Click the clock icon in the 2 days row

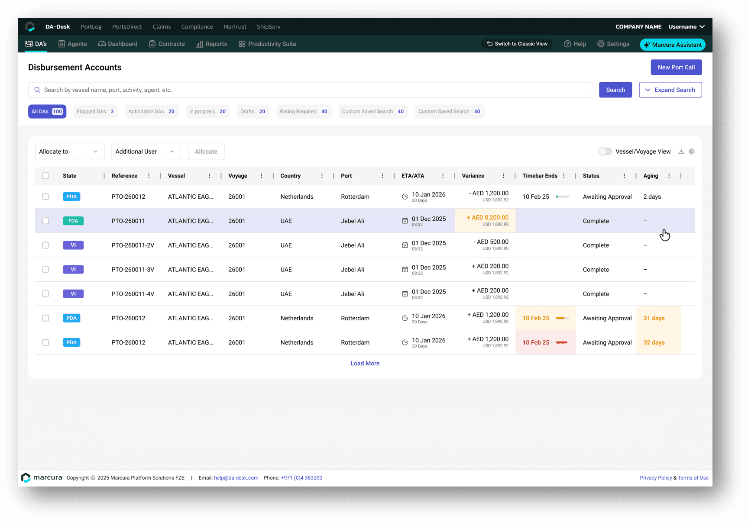[x=405, y=197]
